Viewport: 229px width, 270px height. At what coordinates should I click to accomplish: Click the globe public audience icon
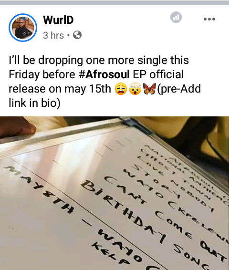[77, 35]
